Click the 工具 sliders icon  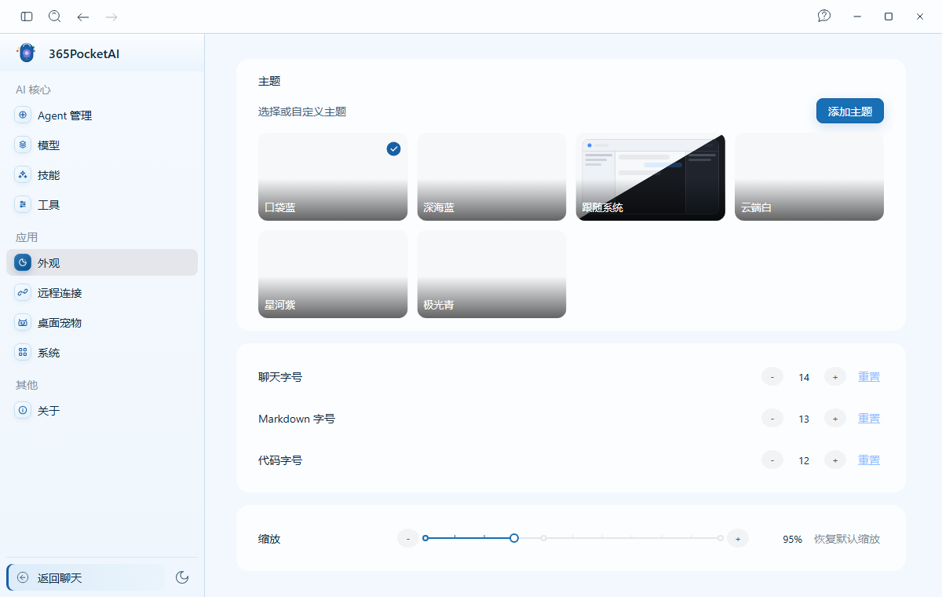(23, 205)
